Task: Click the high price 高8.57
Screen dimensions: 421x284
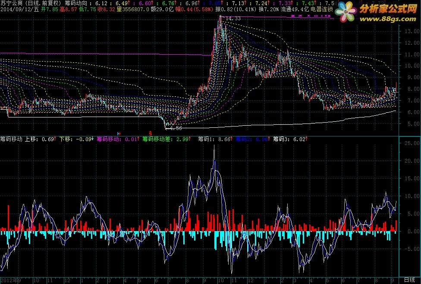Action: click(x=69, y=9)
